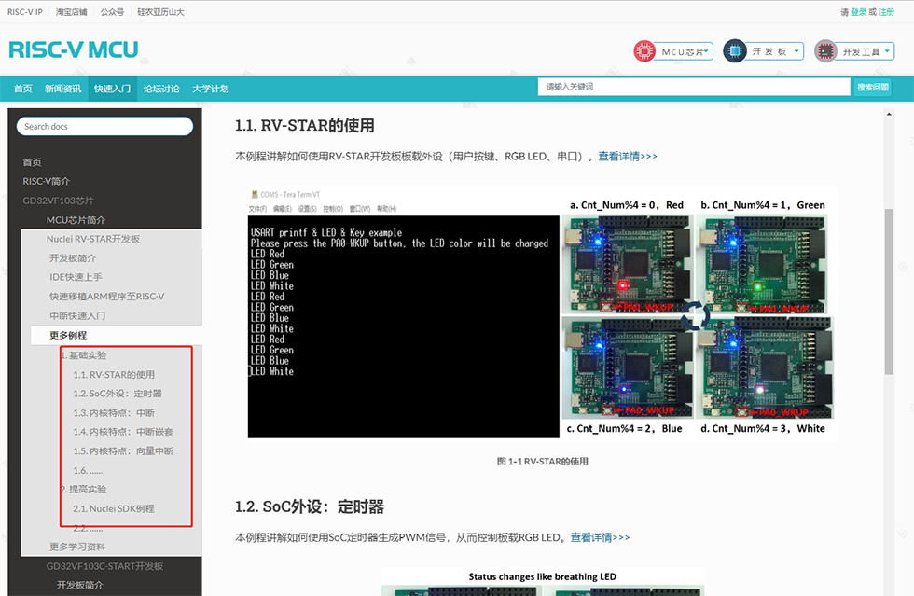Click the red MCU chip icon

[644, 51]
